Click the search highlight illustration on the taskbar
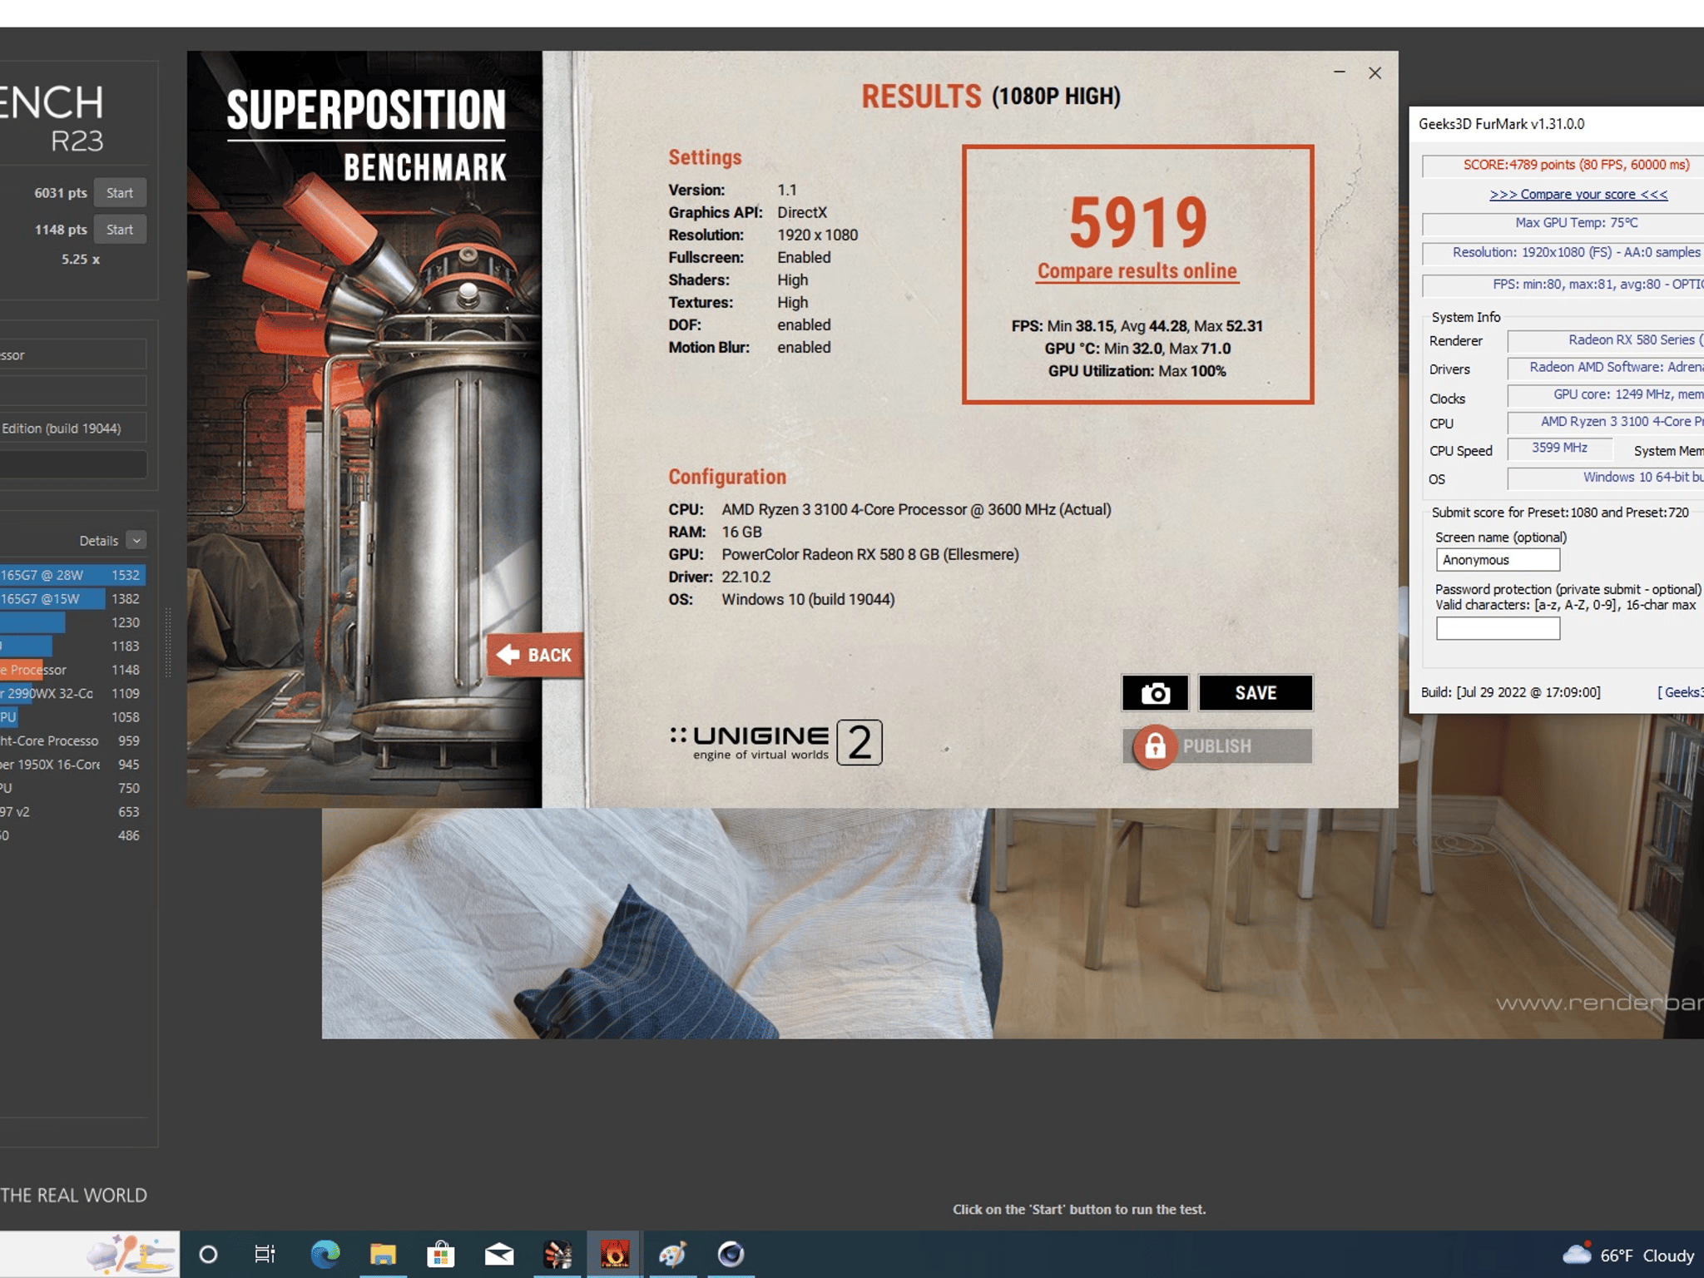The height and width of the screenshot is (1278, 1704). pyautogui.click(x=131, y=1254)
